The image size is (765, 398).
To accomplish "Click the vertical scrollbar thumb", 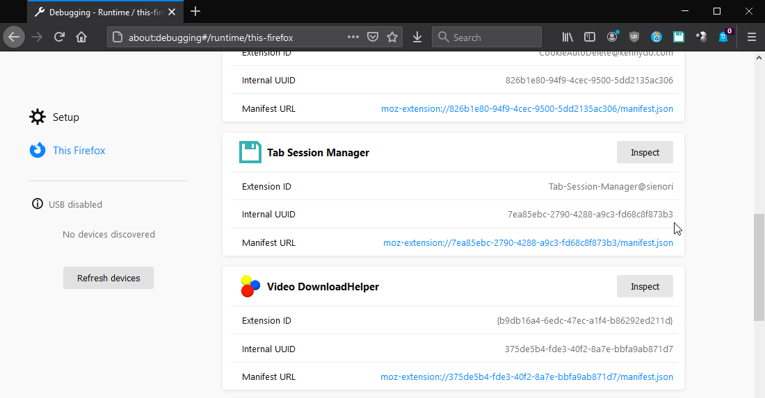I will (759, 267).
